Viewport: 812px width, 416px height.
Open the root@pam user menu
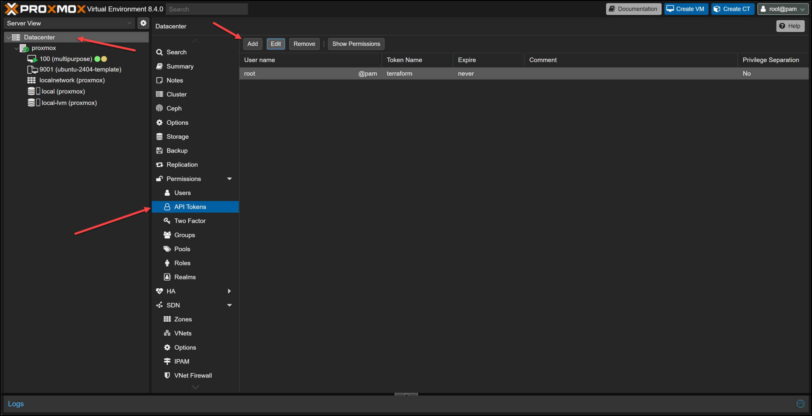782,9
